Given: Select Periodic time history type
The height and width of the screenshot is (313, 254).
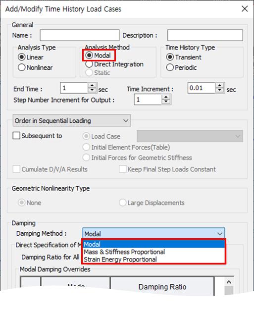Looking at the screenshot, I should click(x=181, y=67).
